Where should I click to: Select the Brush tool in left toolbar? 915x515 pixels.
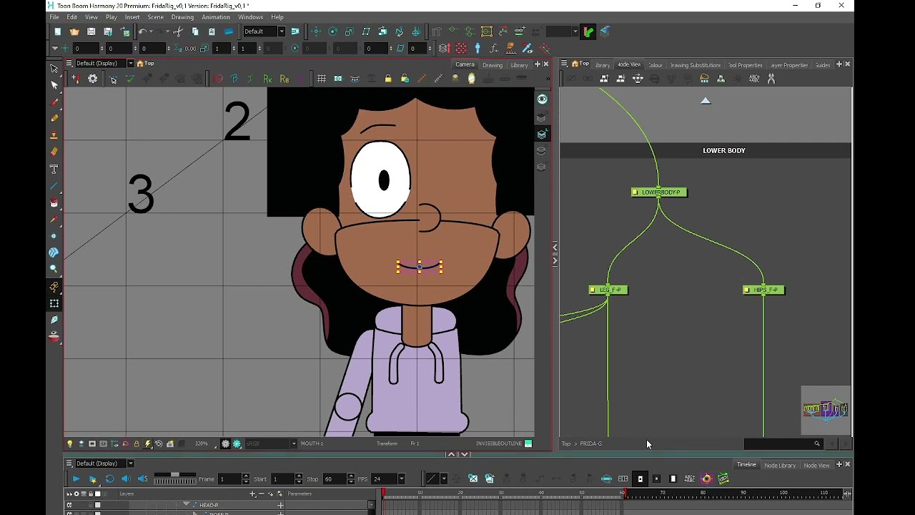[x=54, y=102]
